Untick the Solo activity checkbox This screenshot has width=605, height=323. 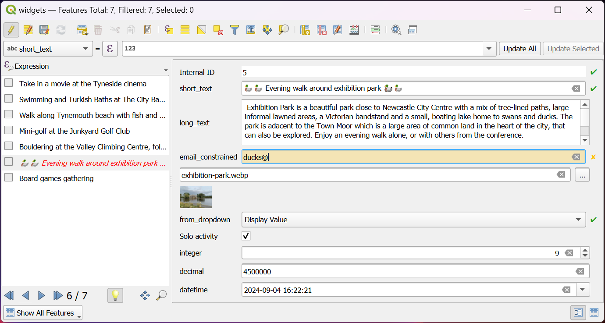tap(246, 236)
